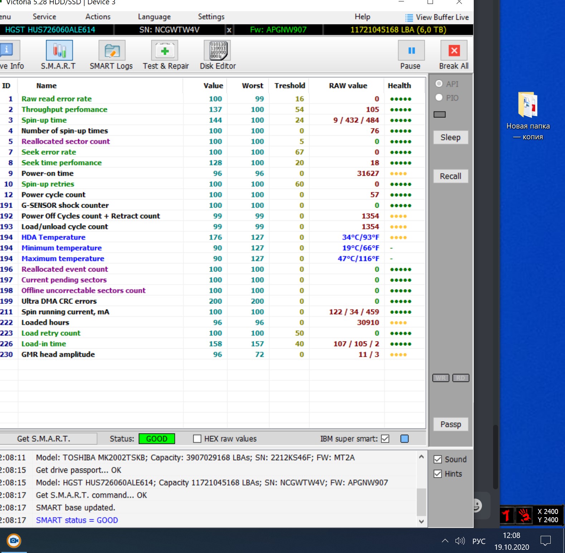Screen dimensions: 565x553
Task: Show hidden system tray icons chevron
Action: click(x=445, y=541)
